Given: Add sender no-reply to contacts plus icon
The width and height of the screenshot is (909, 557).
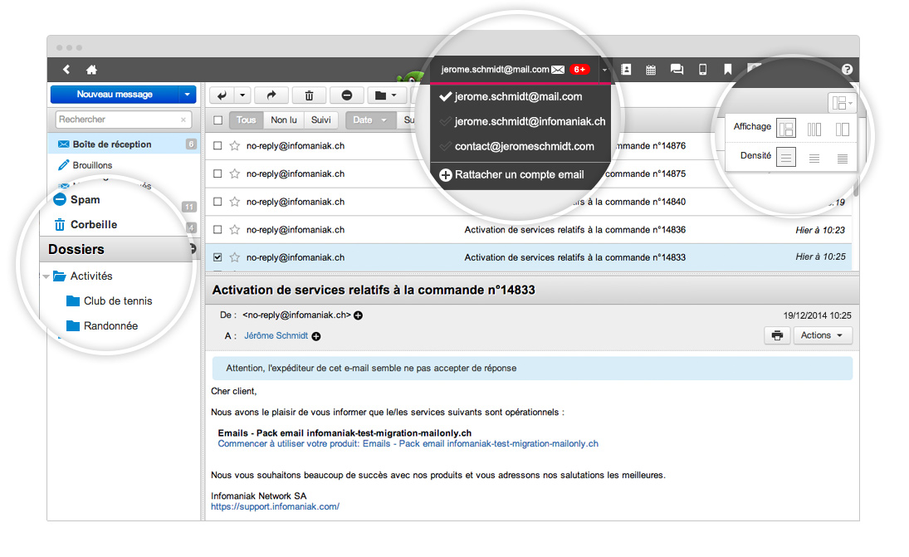Looking at the screenshot, I should tap(359, 315).
